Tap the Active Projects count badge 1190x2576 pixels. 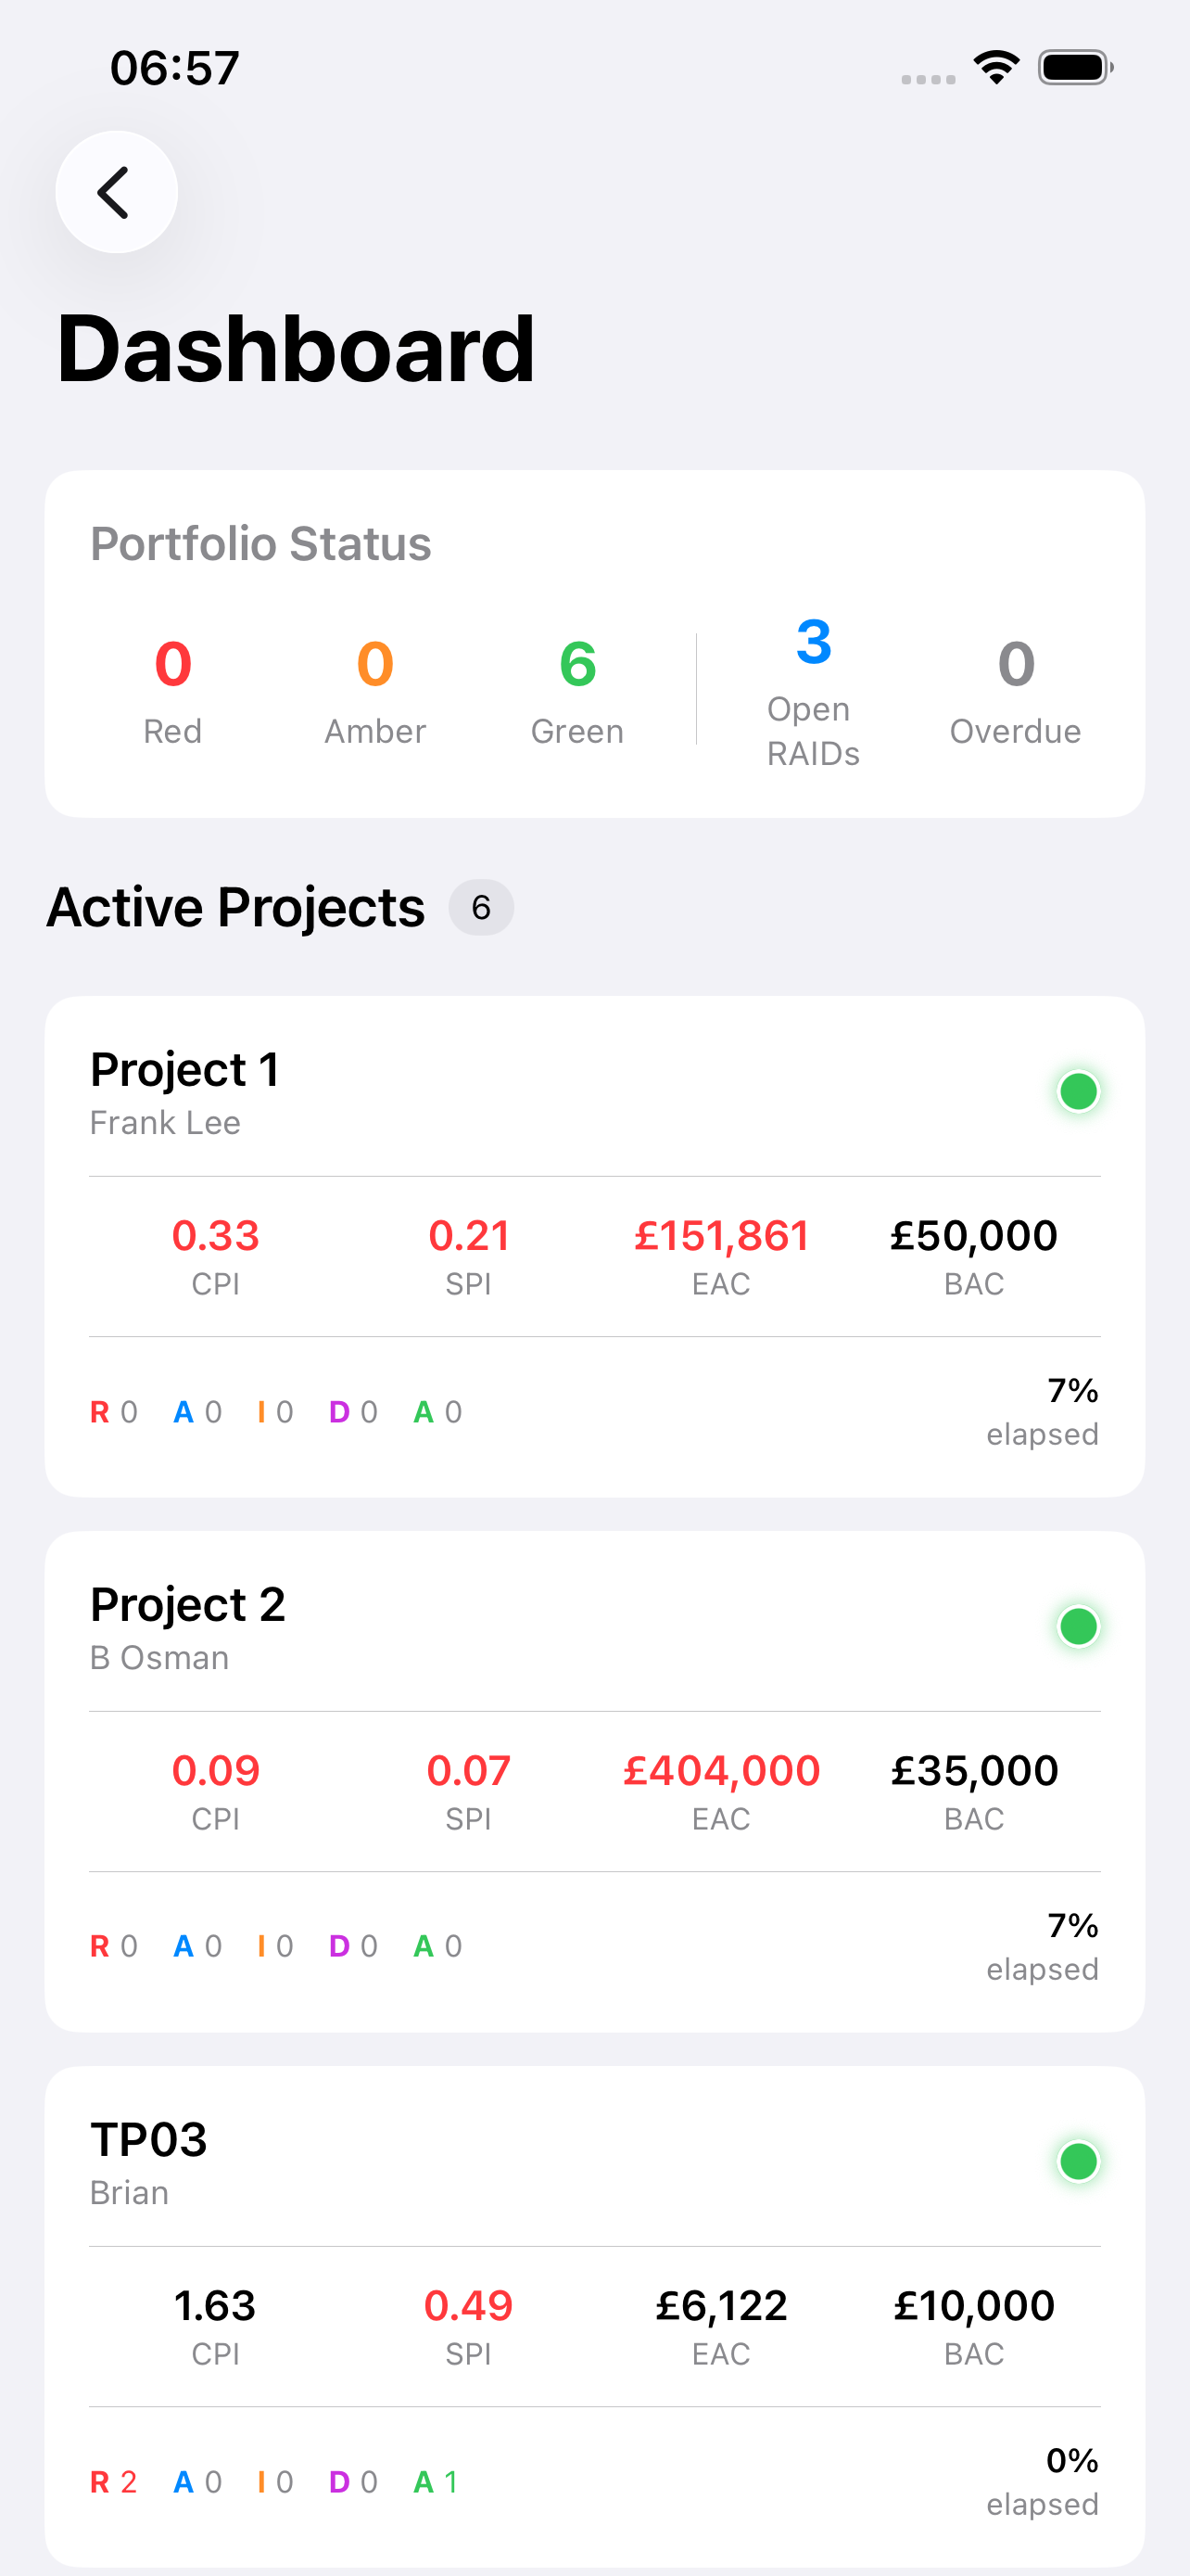tap(481, 907)
